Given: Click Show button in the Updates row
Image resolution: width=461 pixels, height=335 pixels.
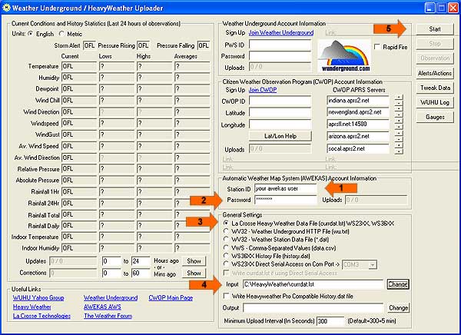Looking at the screenshot, I should [x=194, y=261].
